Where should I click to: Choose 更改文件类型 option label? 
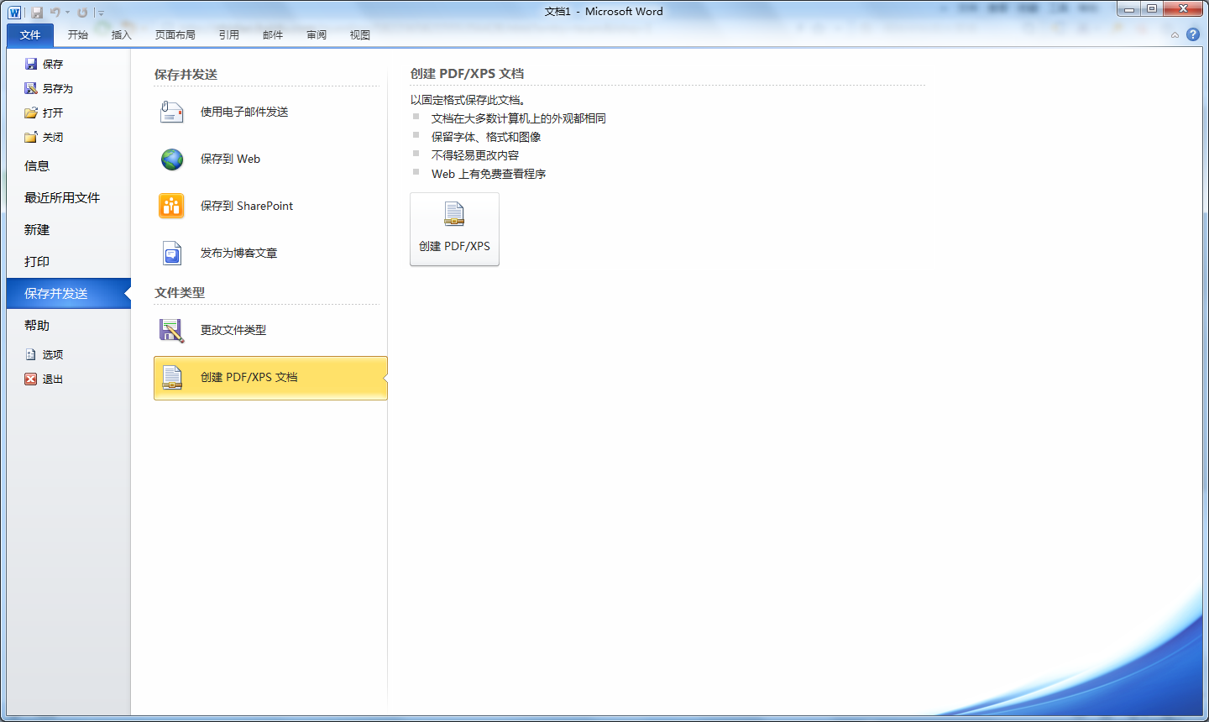point(233,330)
